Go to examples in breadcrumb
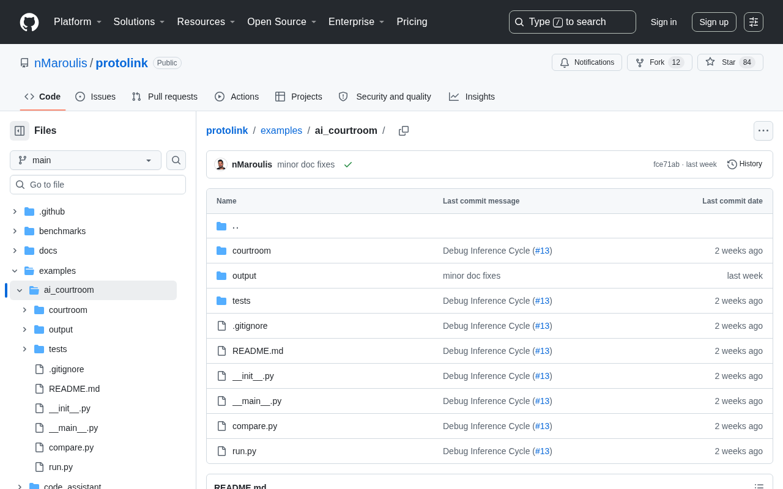This screenshot has height=489, width=783. [x=281, y=130]
